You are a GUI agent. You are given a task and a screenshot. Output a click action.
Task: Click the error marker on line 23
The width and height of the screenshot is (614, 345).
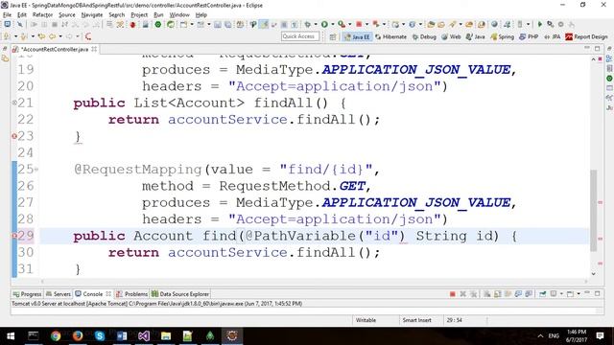tap(14, 136)
